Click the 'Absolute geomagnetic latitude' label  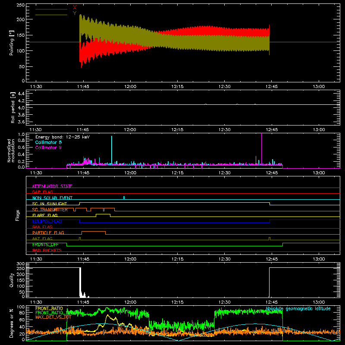click(x=298, y=308)
